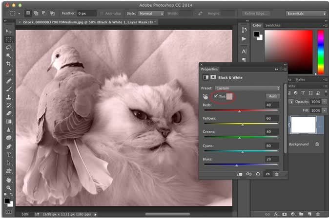Click the on-image adjustment hand icon

coord(205,97)
